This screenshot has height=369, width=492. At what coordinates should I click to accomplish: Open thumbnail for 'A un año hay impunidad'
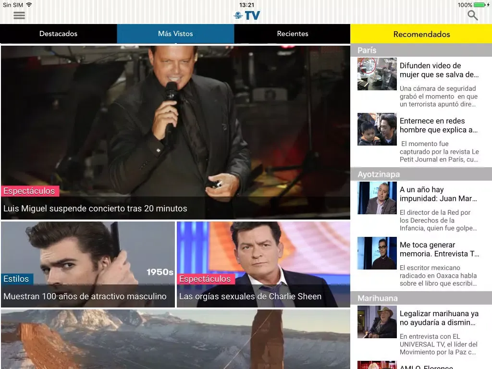point(377,198)
